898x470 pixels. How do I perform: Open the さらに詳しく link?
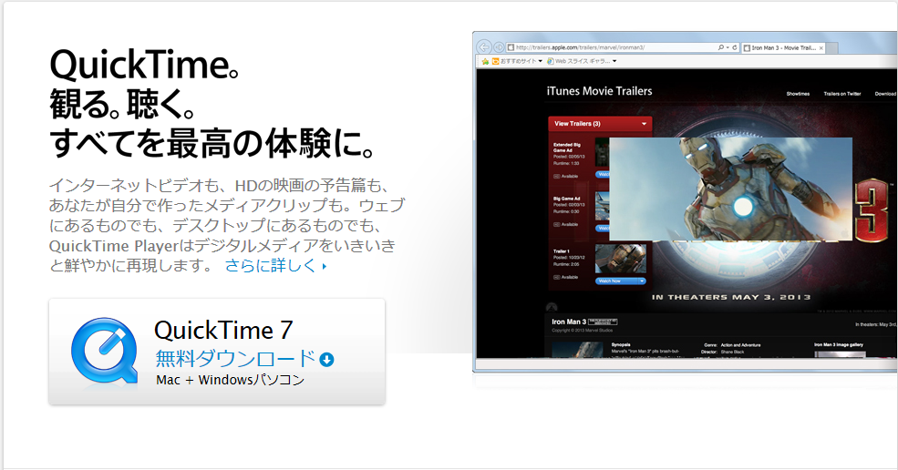coord(276,266)
